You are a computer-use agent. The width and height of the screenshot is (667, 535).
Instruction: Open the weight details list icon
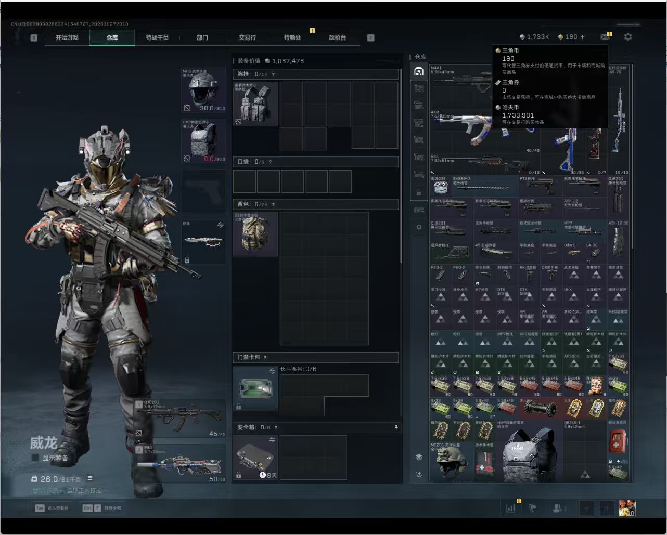pyautogui.click(x=89, y=478)
